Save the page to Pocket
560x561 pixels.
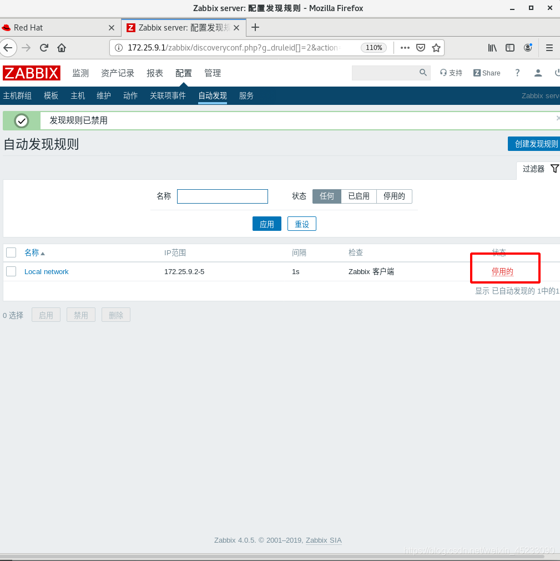(421, 48)
